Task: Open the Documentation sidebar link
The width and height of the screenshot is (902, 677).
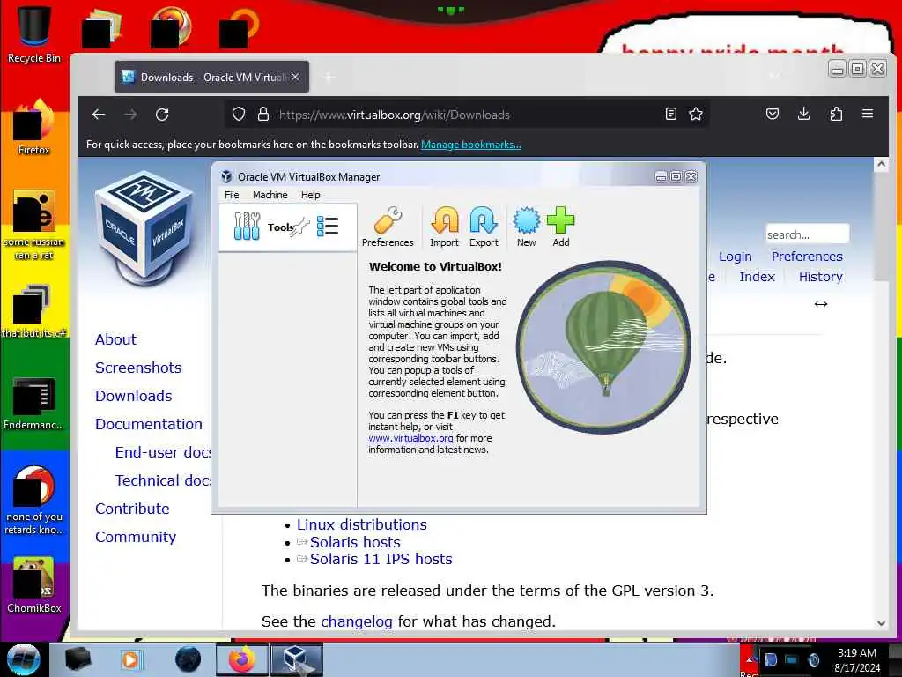Action: 148,424
